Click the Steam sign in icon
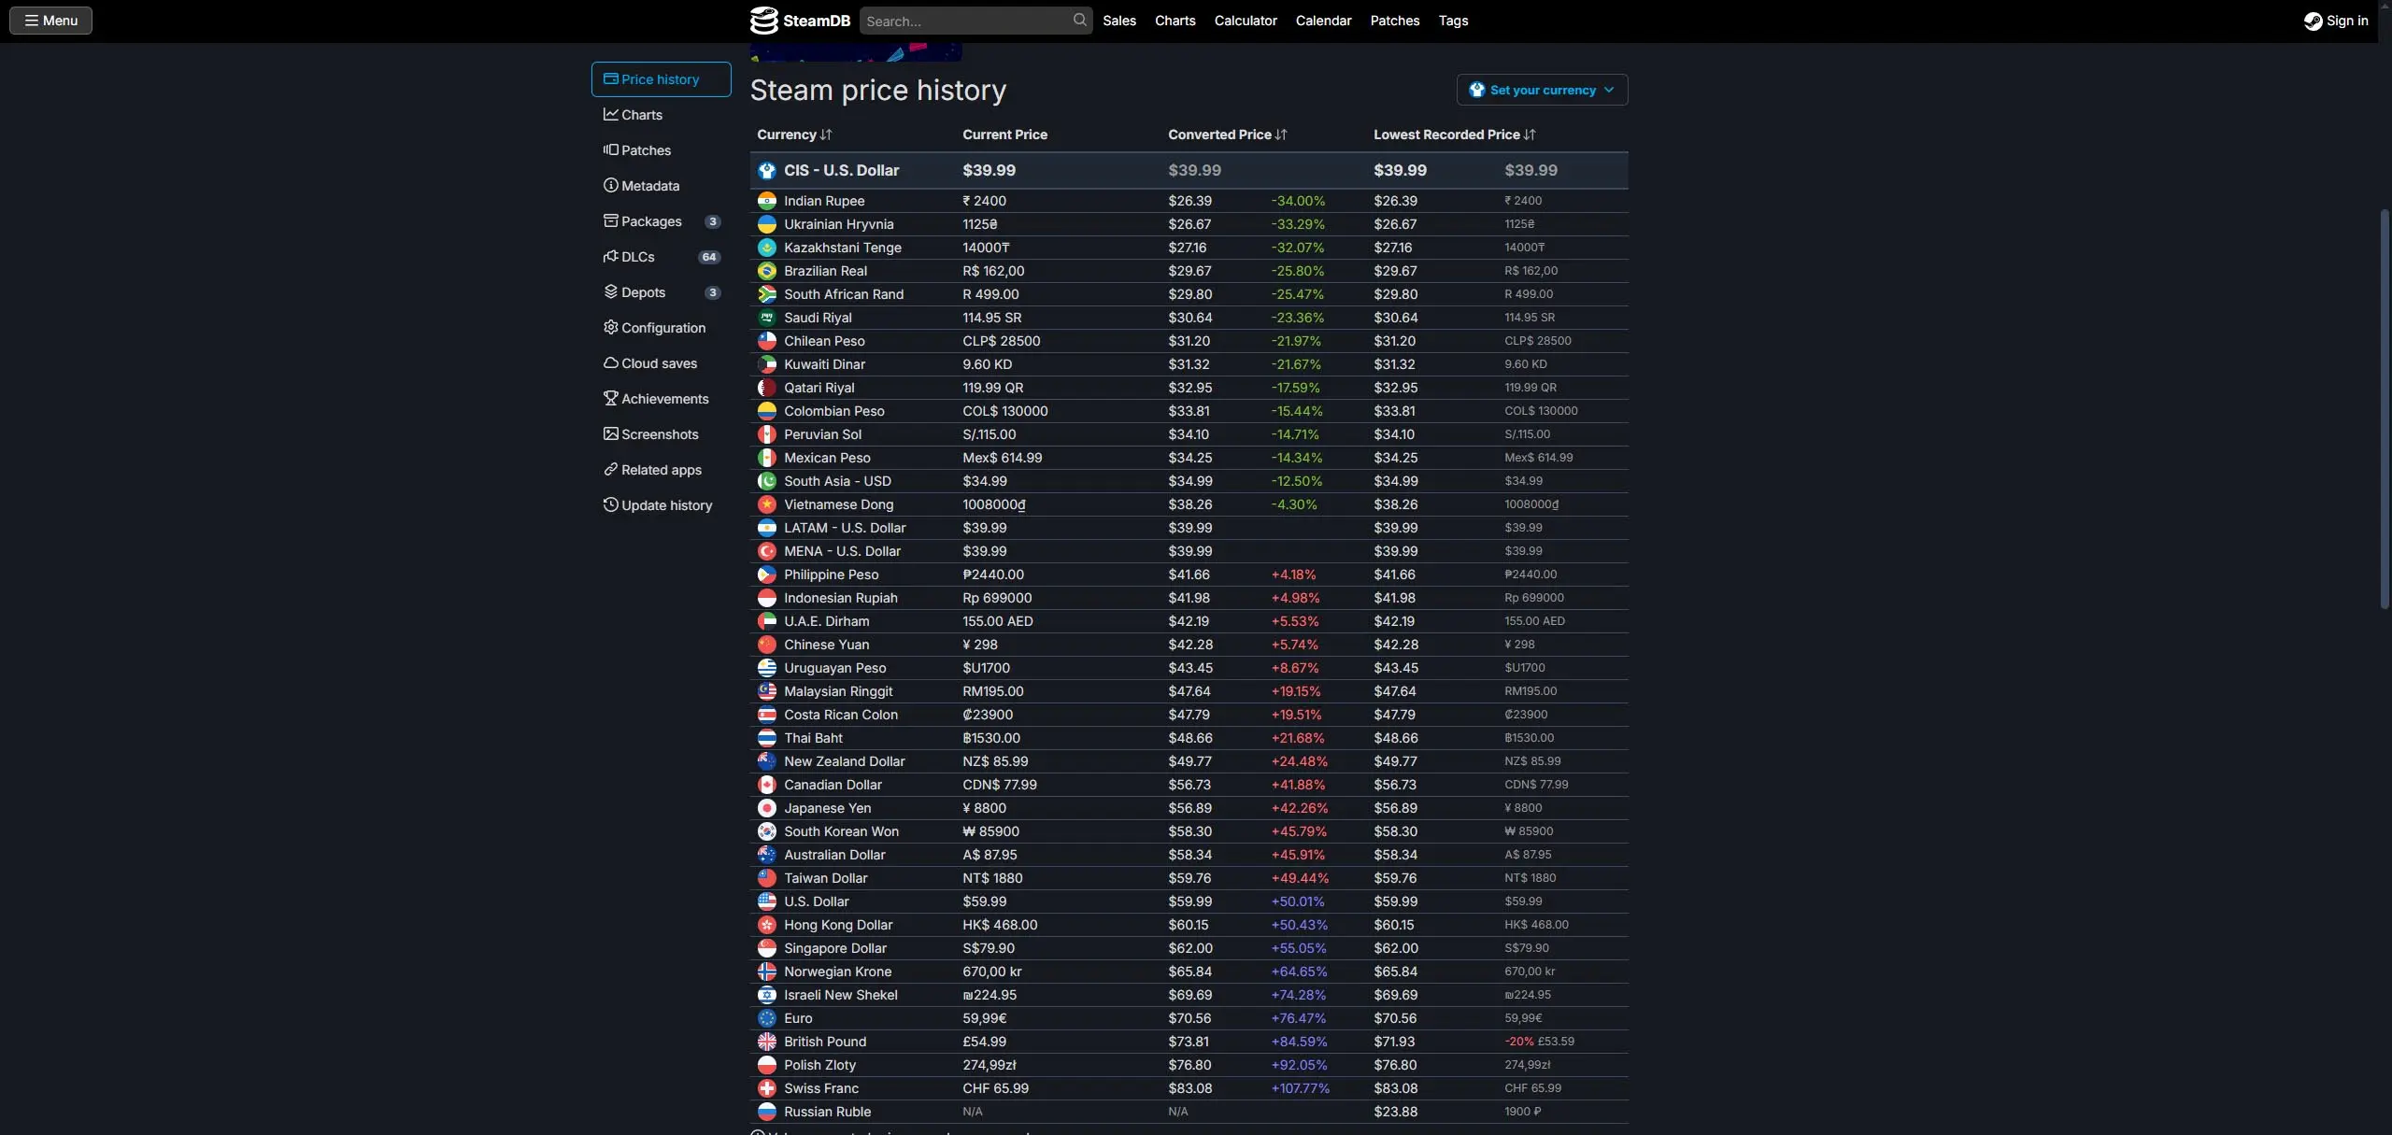2392x1135 pixels. pyautogui.click(x=2313, y=21)
